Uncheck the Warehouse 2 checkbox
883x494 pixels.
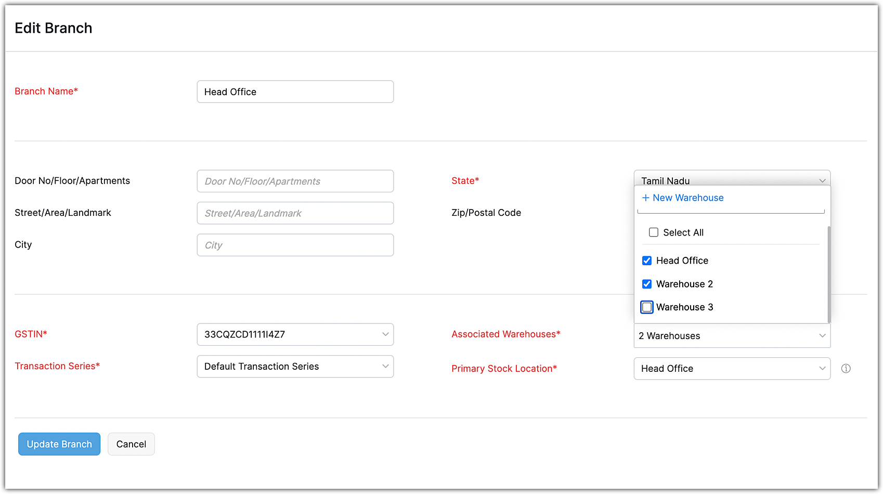click(647, 284)
